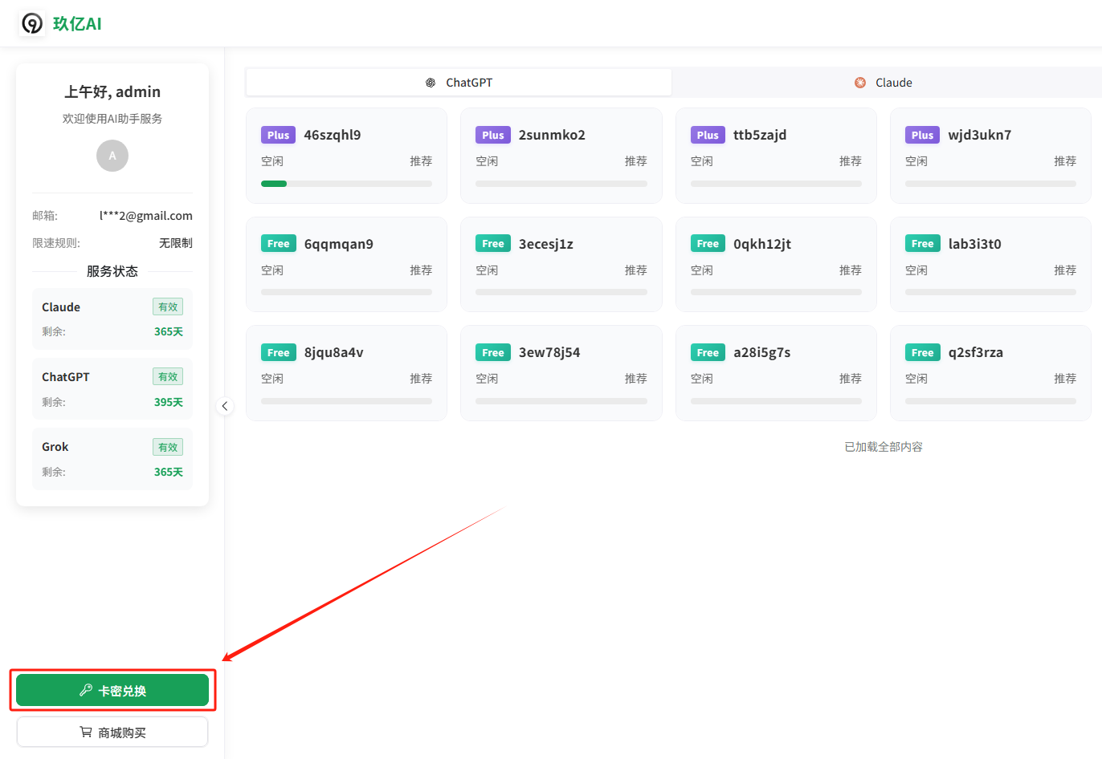Click the Free badge on a28i5g7s
The height and width of the screenshot is (759, 1102).
pyautogui.click(x=708, y=352)
